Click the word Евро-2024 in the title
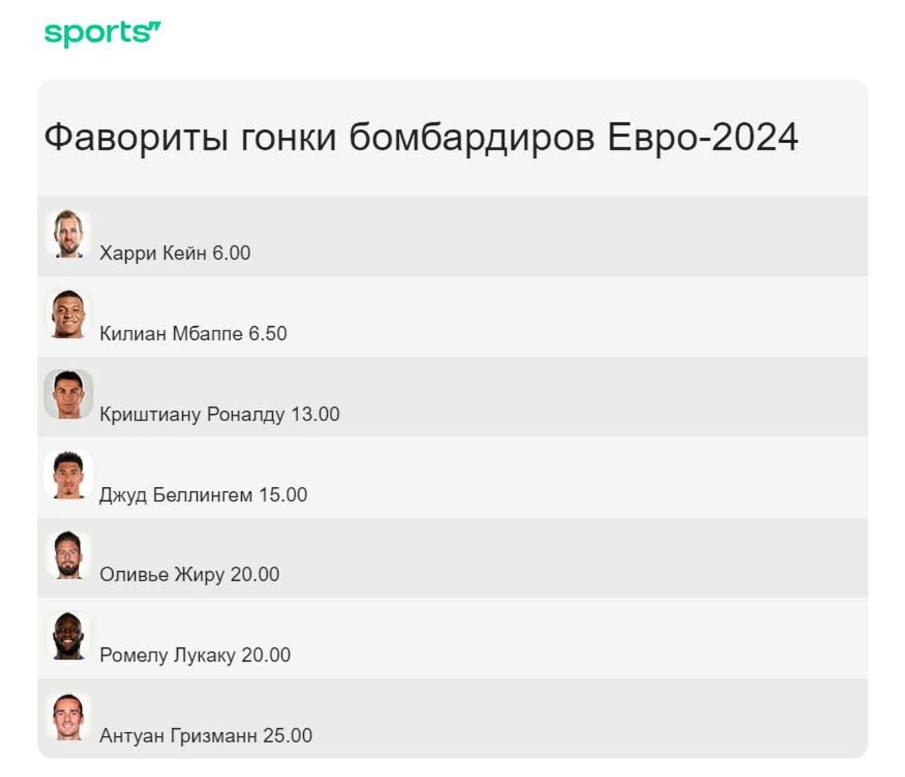Viewport: 905px width, 777px height. point(702,138)
